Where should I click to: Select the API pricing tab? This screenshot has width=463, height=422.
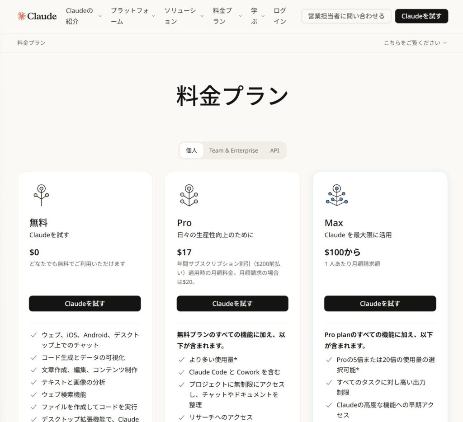tap(274, 150)
